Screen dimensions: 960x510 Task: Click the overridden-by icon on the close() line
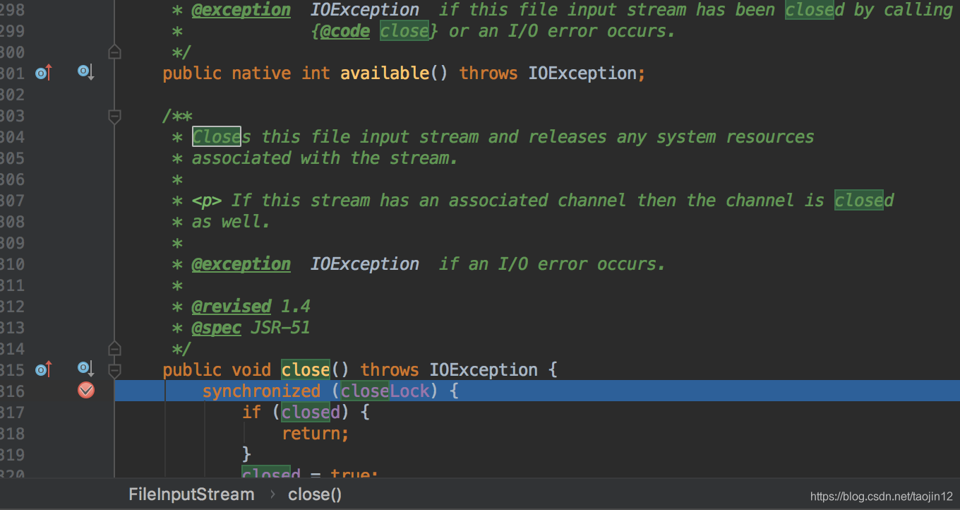86,369
